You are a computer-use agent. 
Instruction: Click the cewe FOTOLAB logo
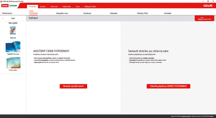[9, 6]
